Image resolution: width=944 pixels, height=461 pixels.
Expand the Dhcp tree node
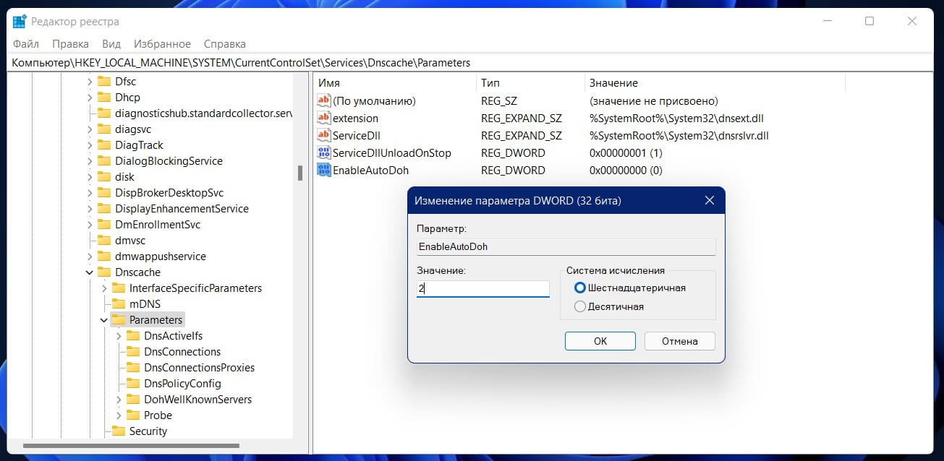[90, 97]
